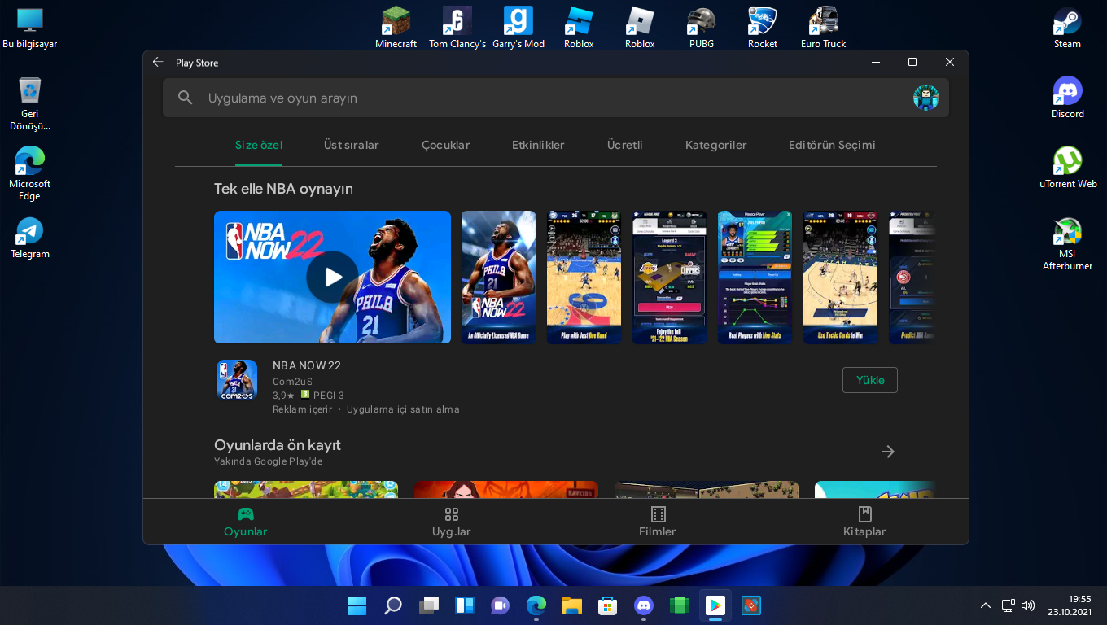Select the Geri Dönüşüm recycle bin icon
This screenshot has width=1107, height=625.
point(30,104)
